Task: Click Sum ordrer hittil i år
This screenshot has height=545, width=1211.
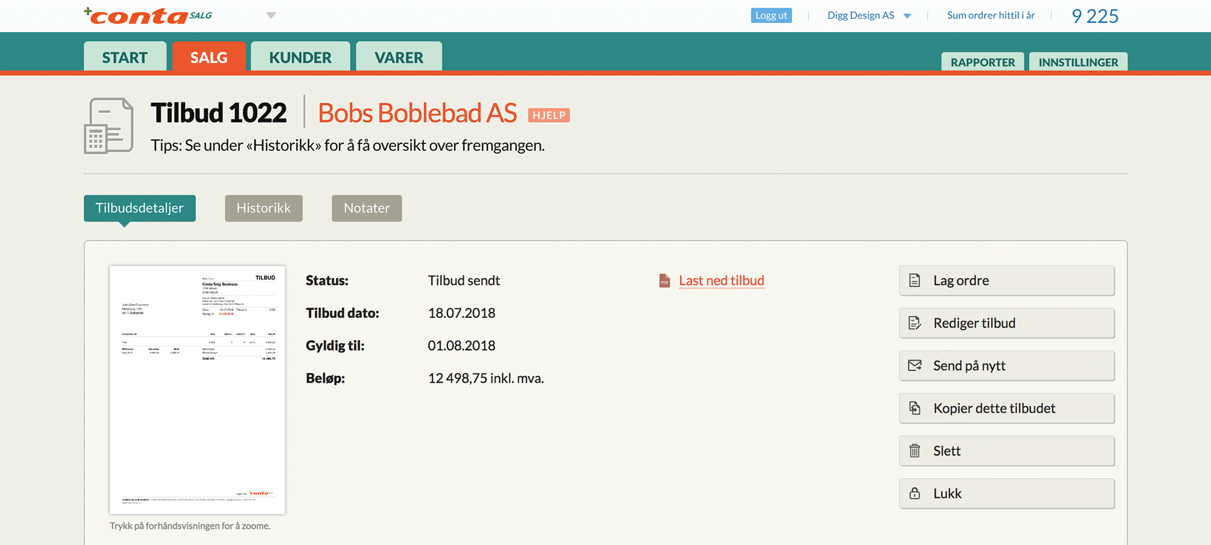Action: 991,15
